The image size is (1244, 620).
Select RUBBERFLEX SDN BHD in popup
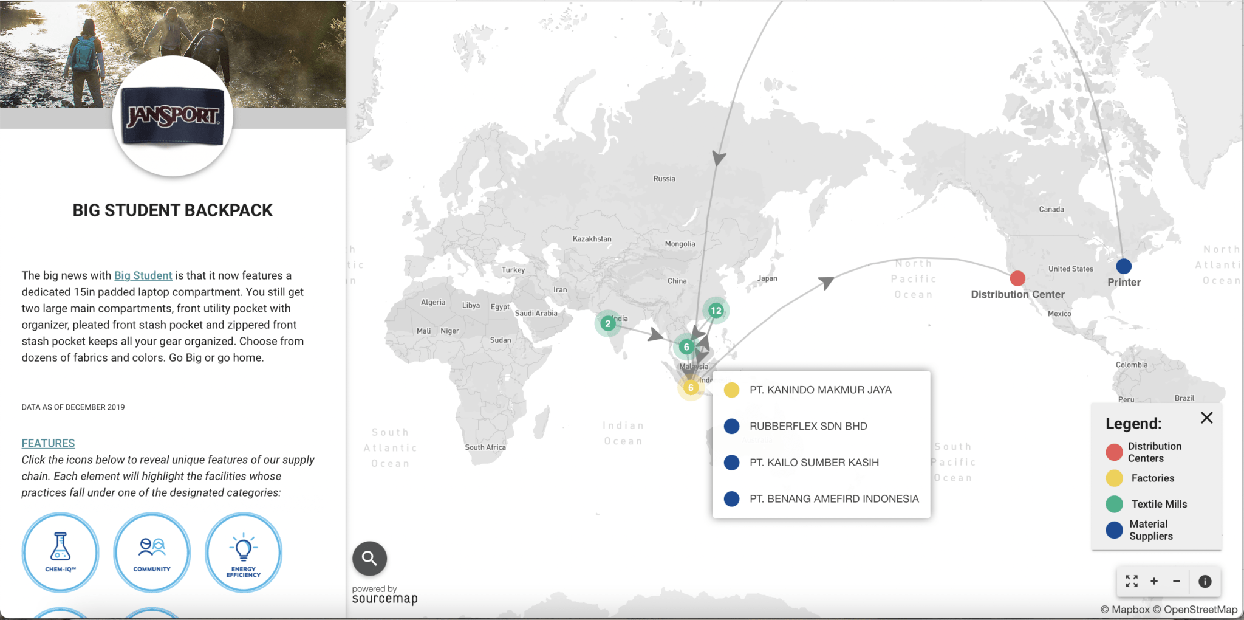coord(821,426)
